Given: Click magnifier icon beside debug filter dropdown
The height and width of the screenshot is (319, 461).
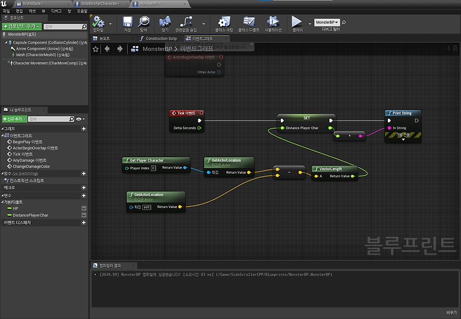Looking at the screenshot, I should pyautogui.click(x=344, y=22).
